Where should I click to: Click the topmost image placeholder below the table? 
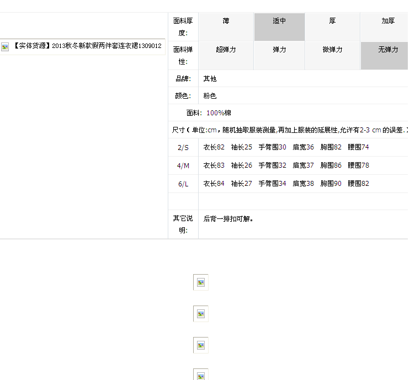tap(201, 282)
